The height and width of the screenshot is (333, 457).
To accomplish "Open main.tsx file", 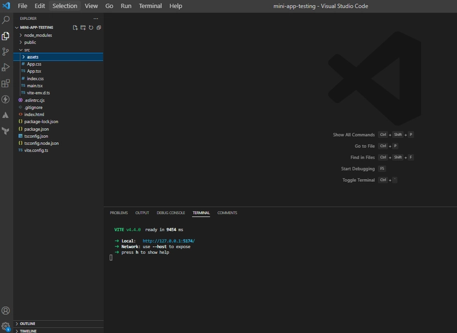I will coord(58,86).
